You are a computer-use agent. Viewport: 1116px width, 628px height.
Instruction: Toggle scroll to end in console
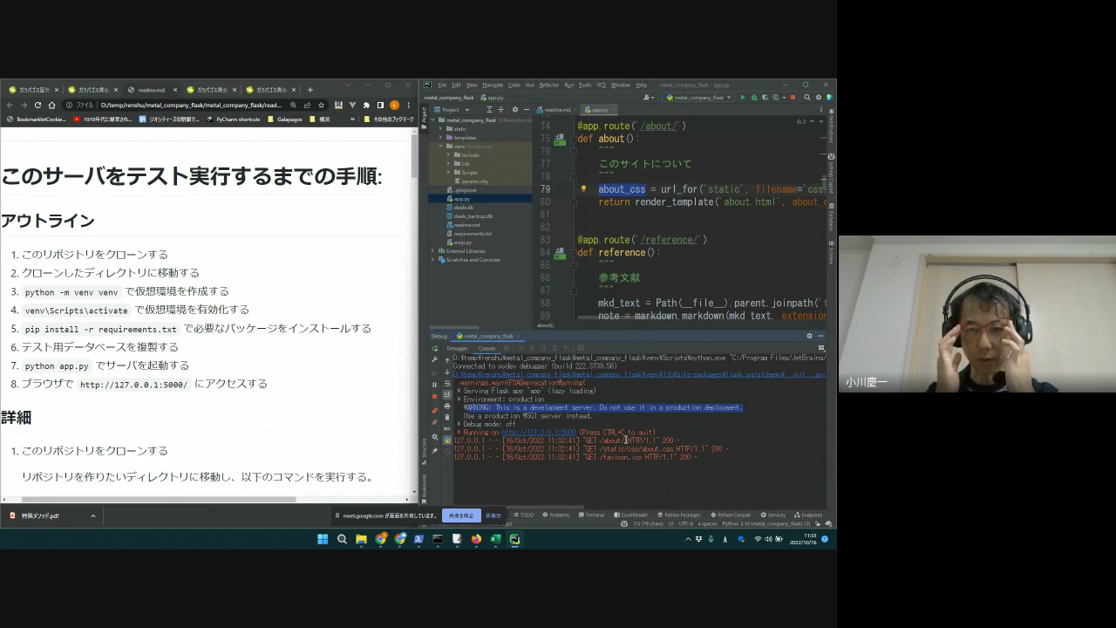(447, 394)
